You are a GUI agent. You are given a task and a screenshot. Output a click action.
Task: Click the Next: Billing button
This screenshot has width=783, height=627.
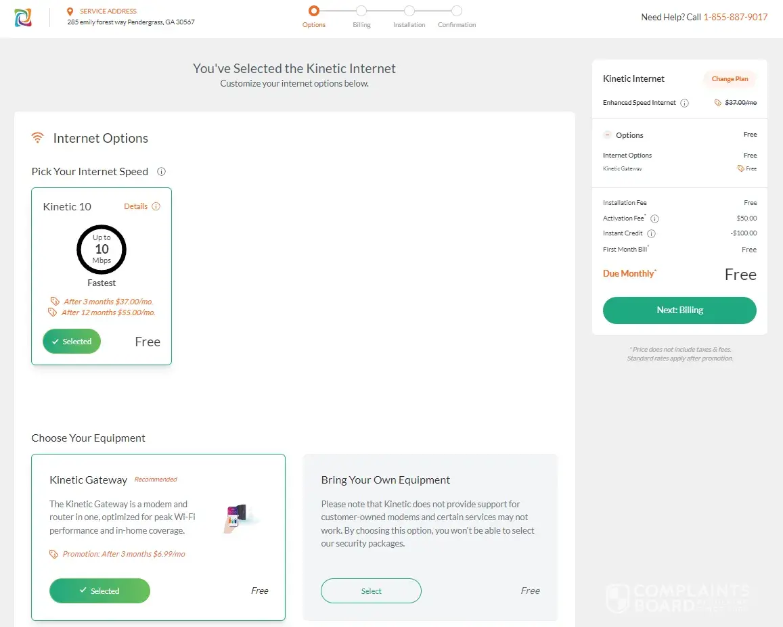(679, 310)
